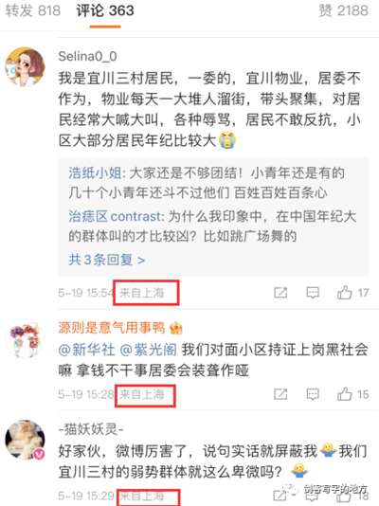The width and height of the screenshot is (379, 506).
Task: Expand 共3条回复 replies
Action: click(x=107, y=260)
